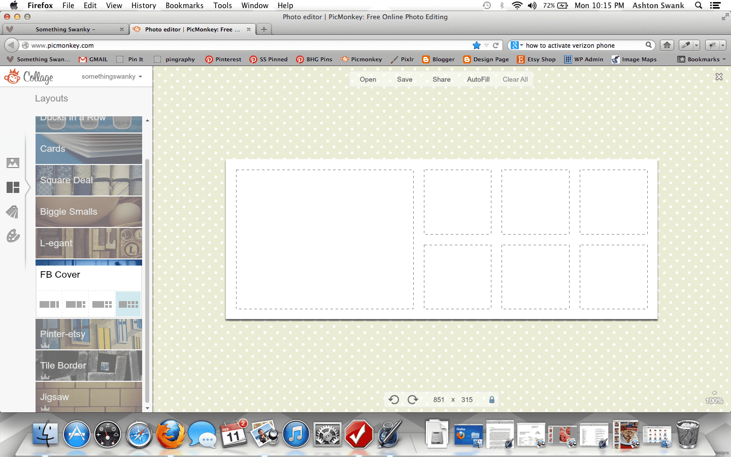Image resolution: width=731 pixels, height=457 pixels.
Task: Select the second FB Cover layout variant
Action: pos(76,304)
